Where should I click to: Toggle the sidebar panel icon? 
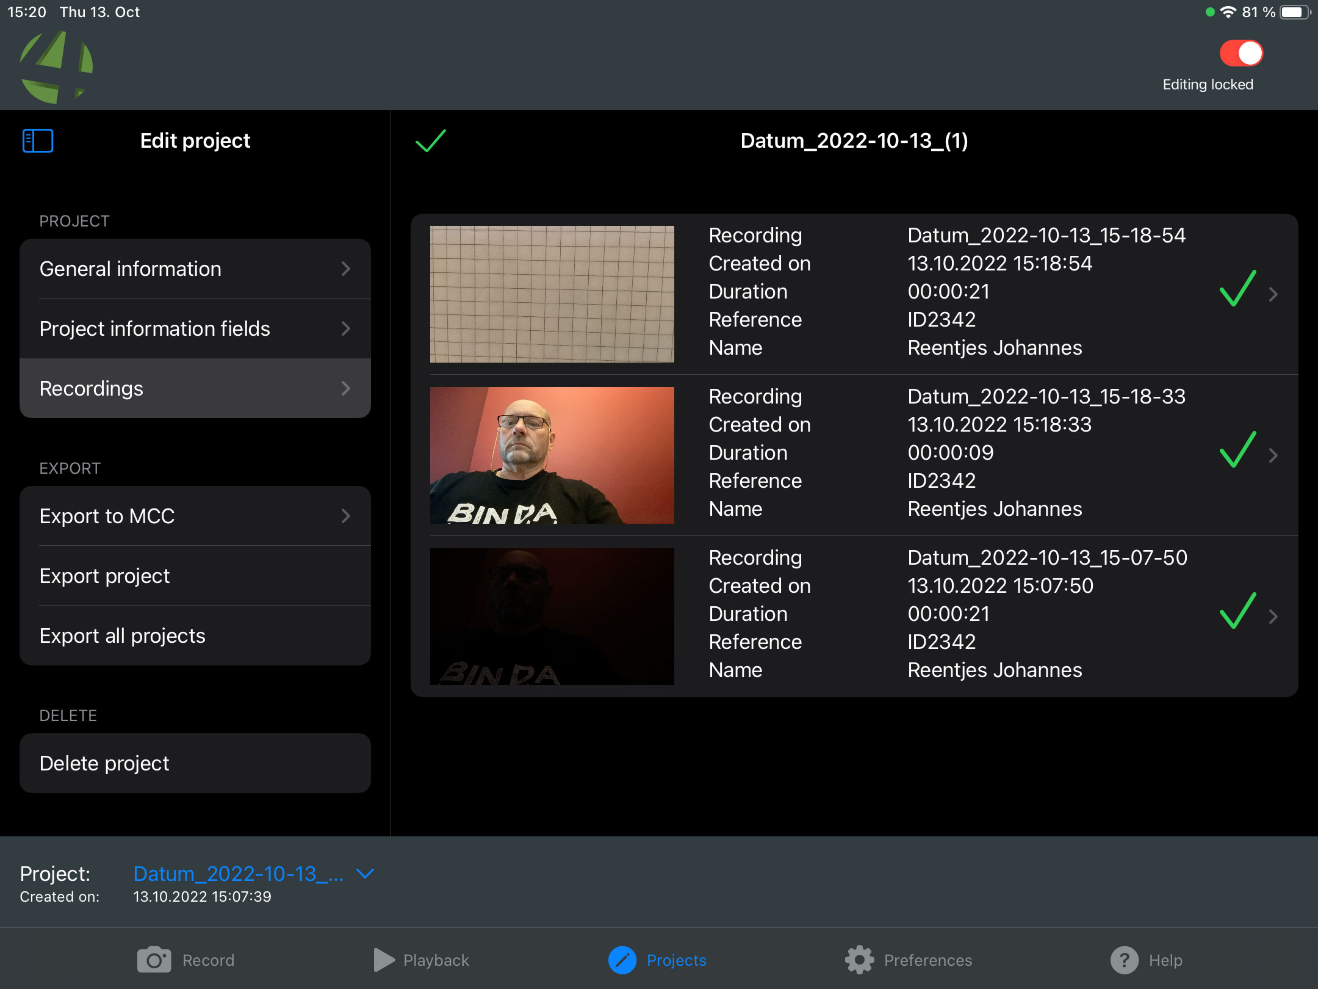tap(38, 141)
